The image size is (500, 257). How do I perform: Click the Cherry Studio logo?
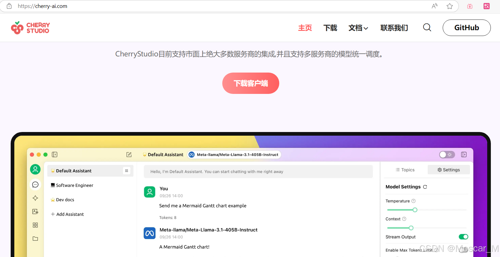click(30, 28)
